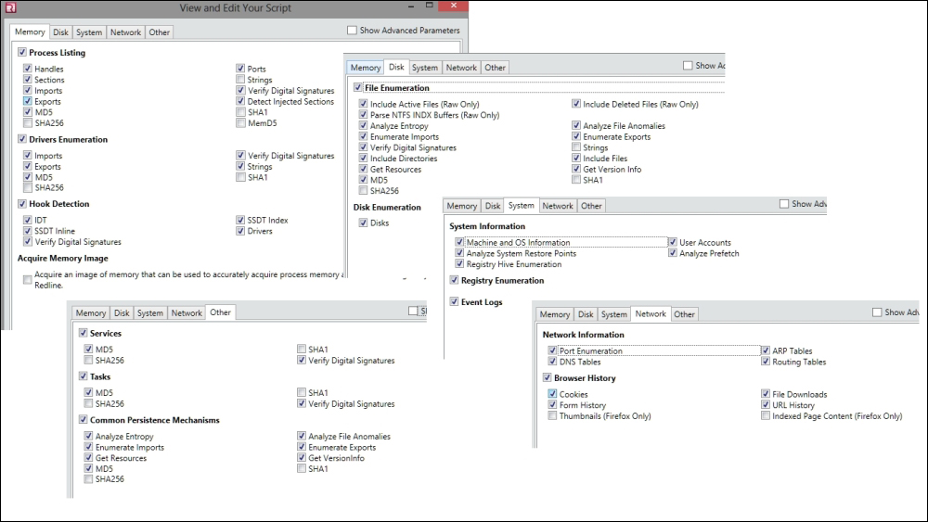Toggle the Browser History checkbox
The image size is (928, 522).
(547, 377)
